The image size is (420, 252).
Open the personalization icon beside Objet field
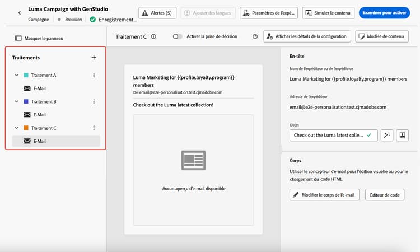tap(402, 135)
